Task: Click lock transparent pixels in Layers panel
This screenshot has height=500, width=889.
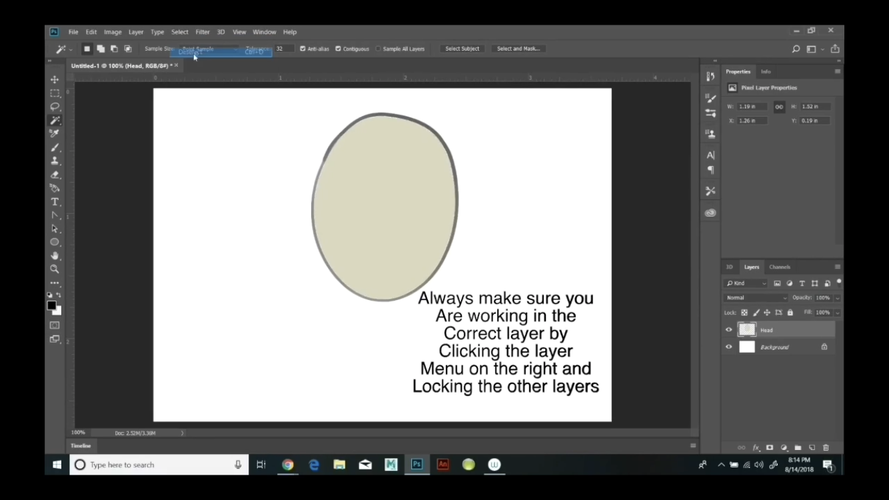Action: coord(744,312)
